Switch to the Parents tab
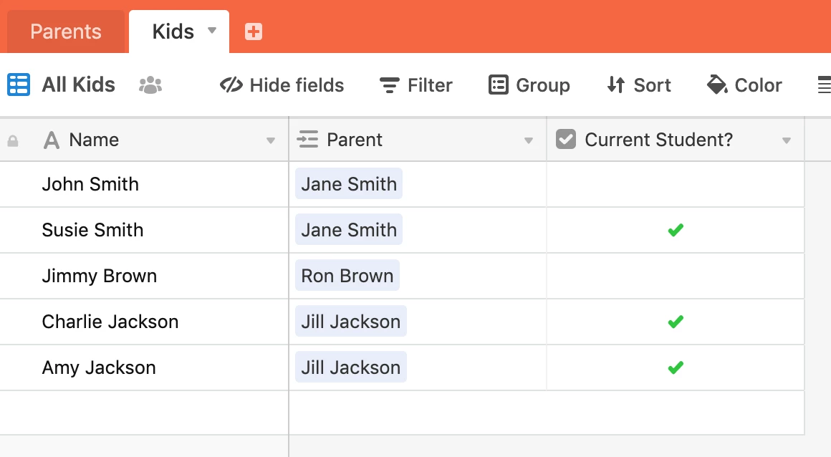The image size is (831, 457). coord(66,32)
